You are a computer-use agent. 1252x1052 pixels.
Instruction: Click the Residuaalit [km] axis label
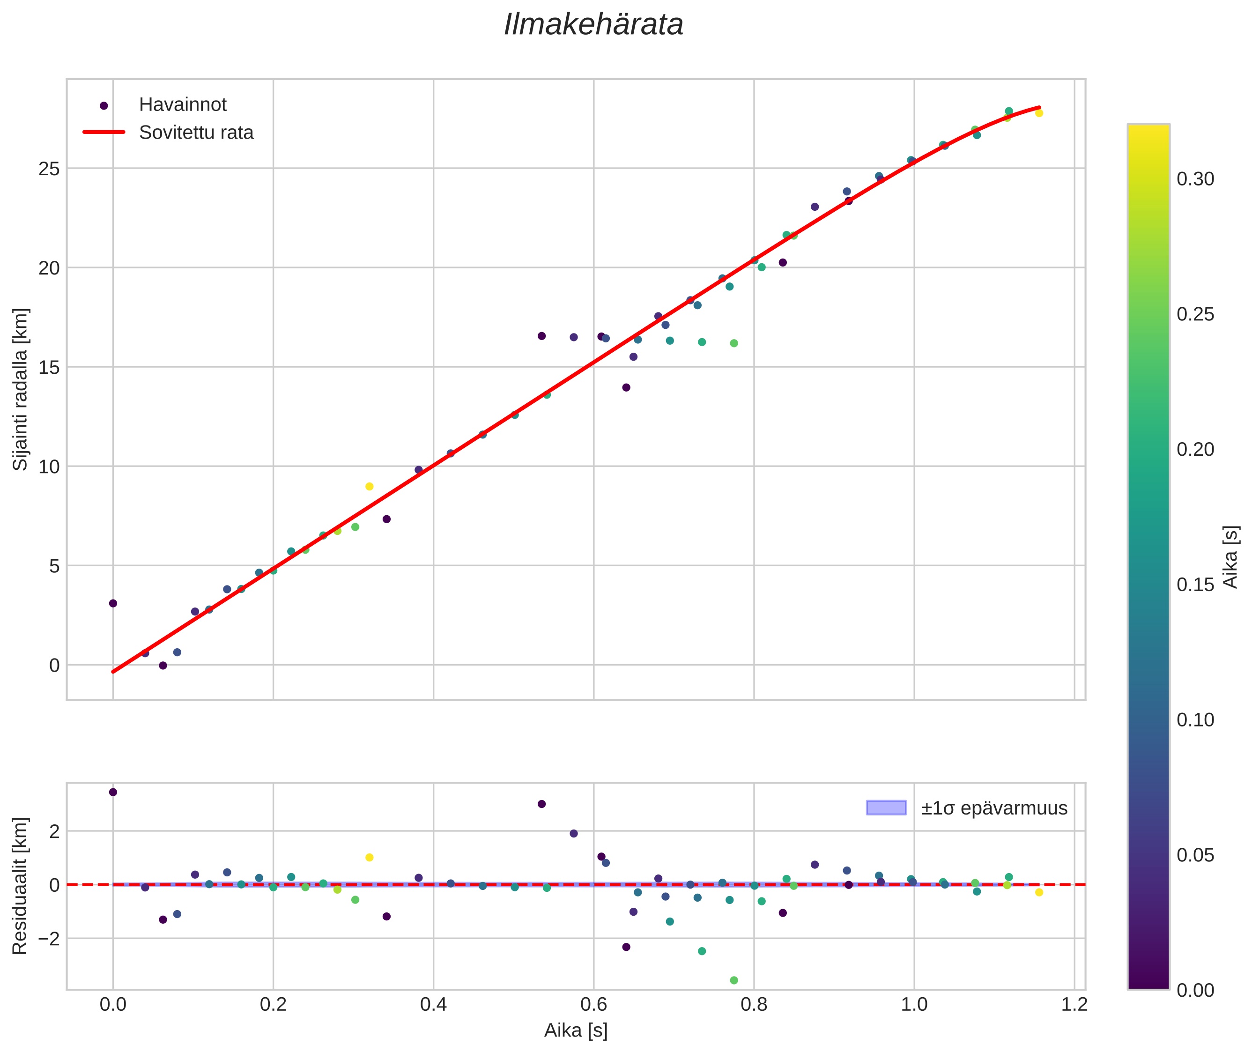pyautogui.click(x=20, y=886)
